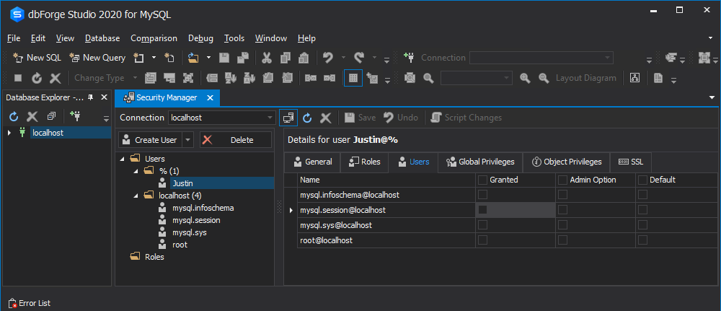
Task: Click the Sort A-Z ascending icon
Action: point(231,78)
